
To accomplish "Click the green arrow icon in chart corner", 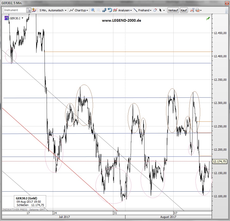I will click(x=208, y=19).
